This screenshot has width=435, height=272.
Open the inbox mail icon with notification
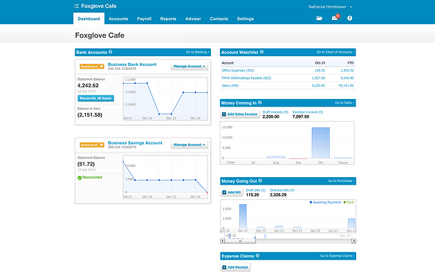point(335,18)
